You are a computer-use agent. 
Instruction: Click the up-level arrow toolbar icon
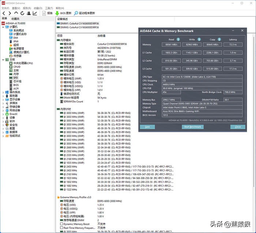[16, 13]
